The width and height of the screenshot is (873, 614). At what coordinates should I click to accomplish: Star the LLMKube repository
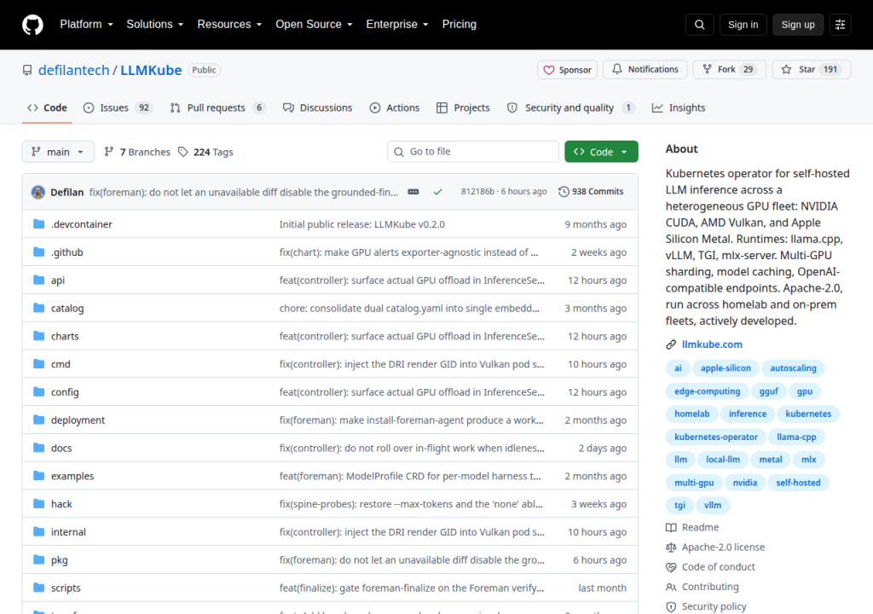tap(812, 69)
